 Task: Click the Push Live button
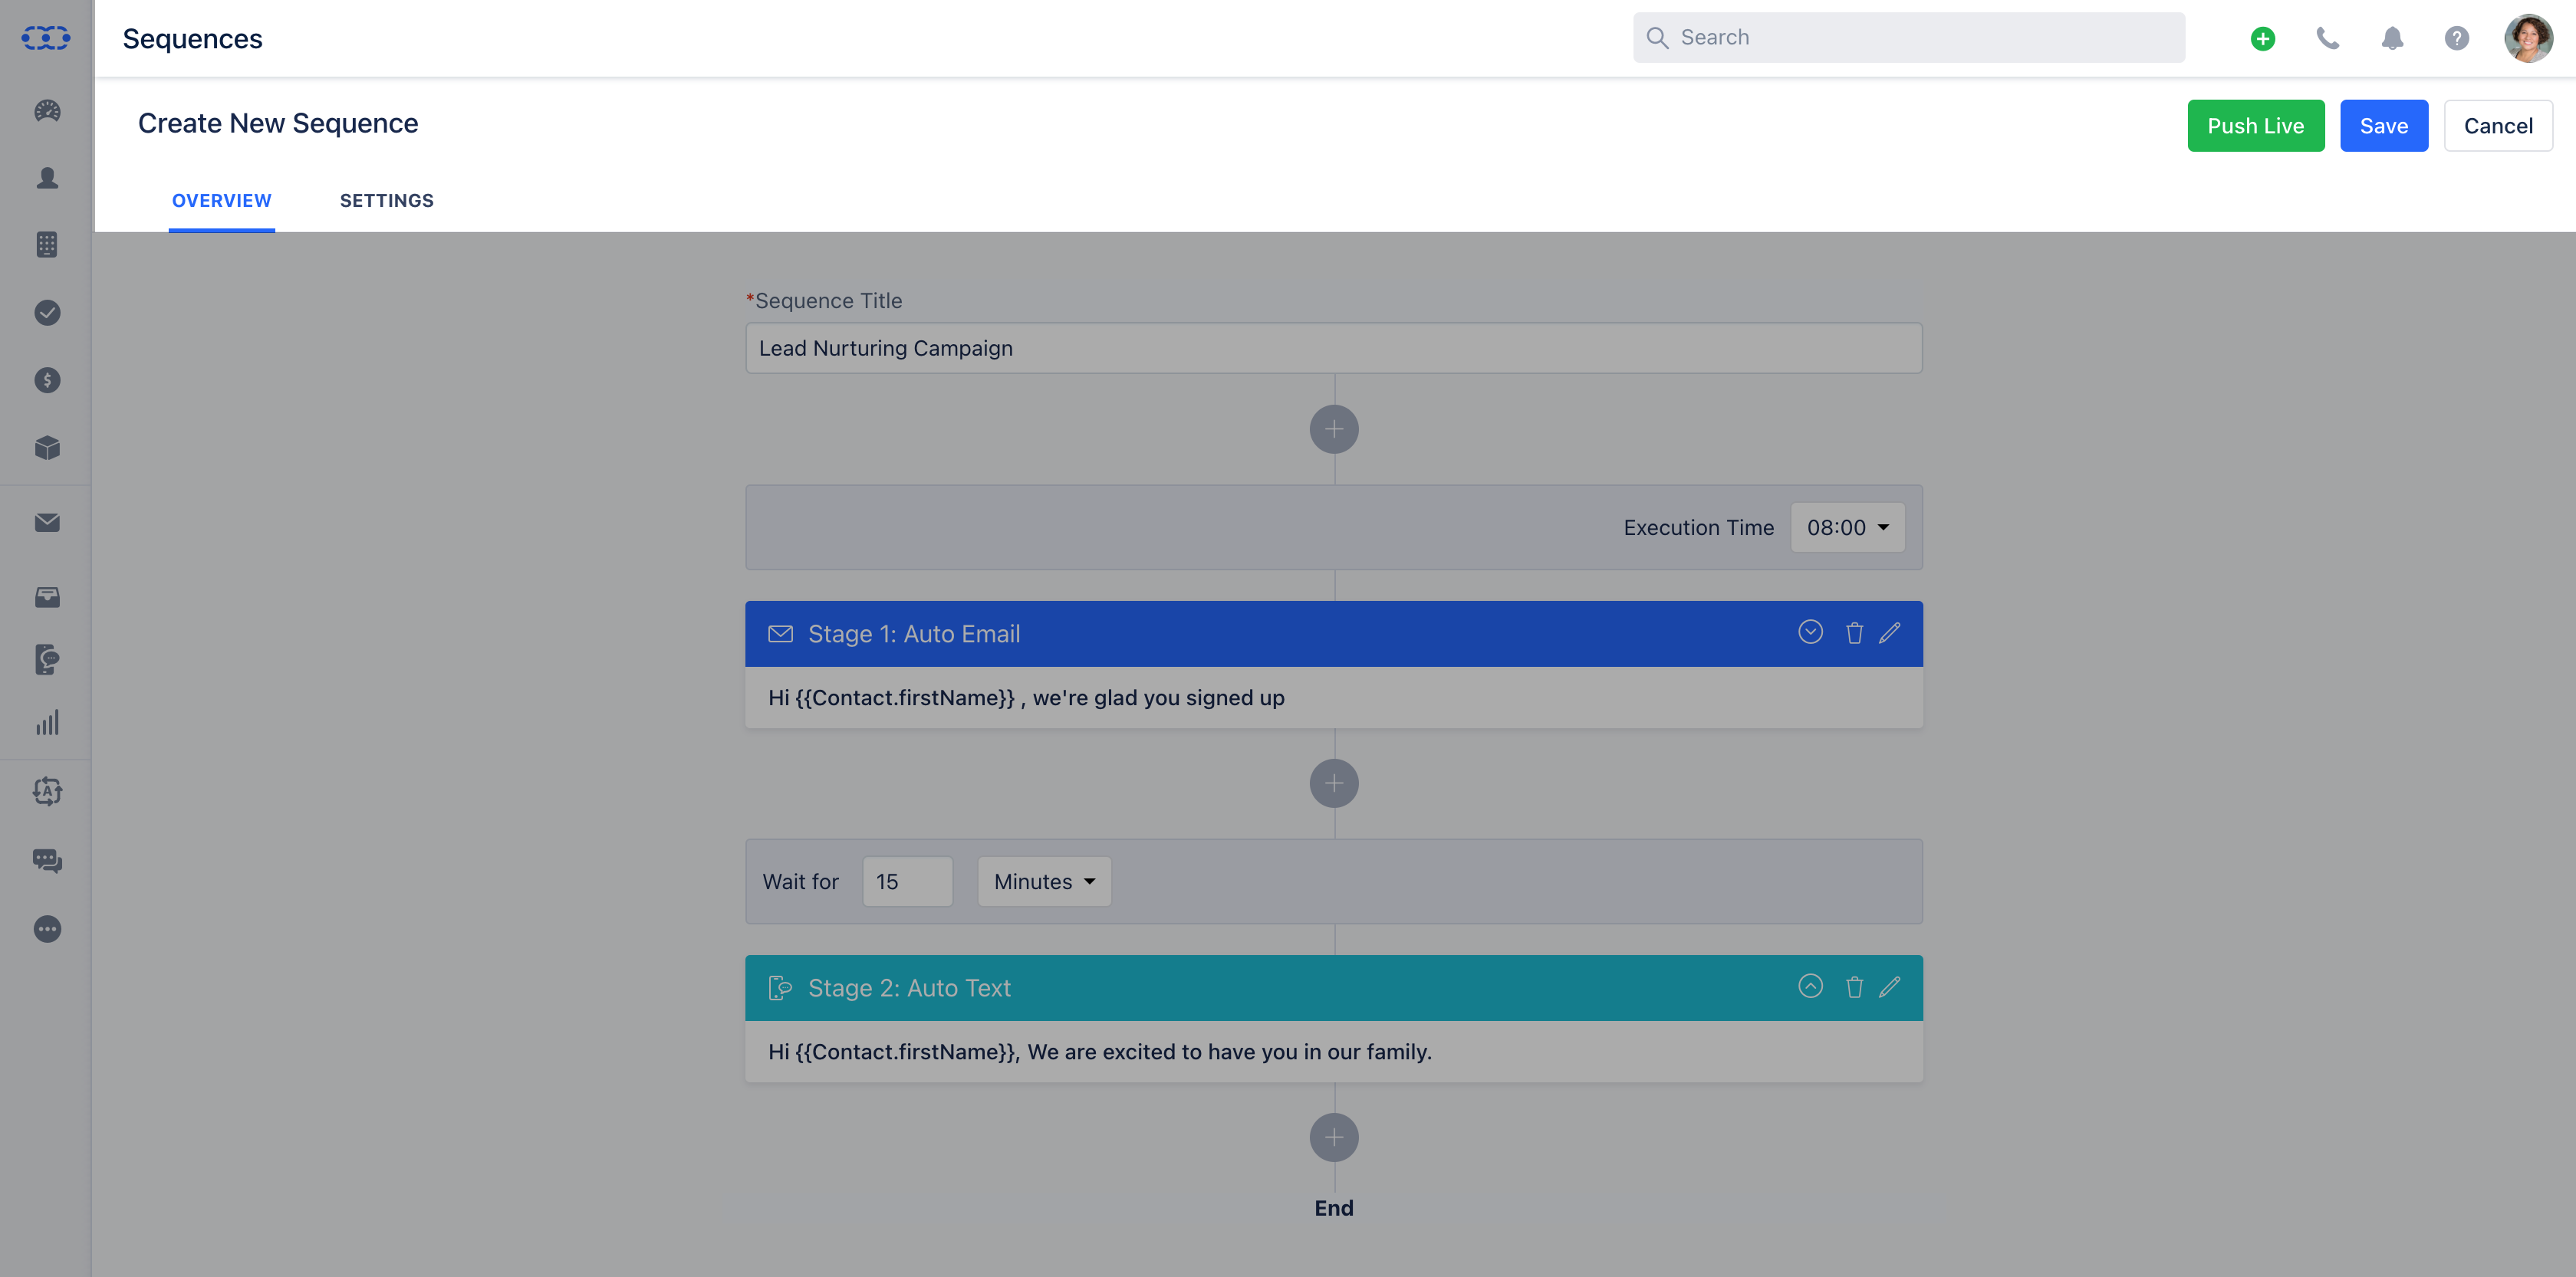click(x=2255, y=126)
